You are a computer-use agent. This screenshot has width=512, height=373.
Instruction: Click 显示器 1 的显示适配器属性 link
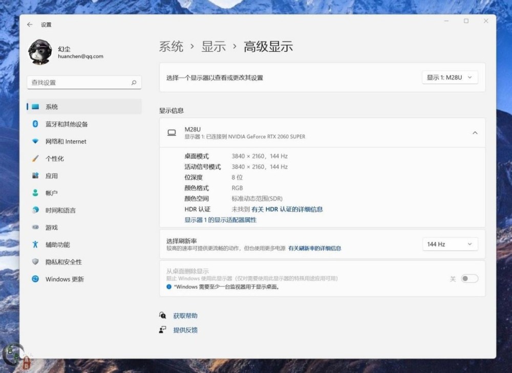(220, 220)
